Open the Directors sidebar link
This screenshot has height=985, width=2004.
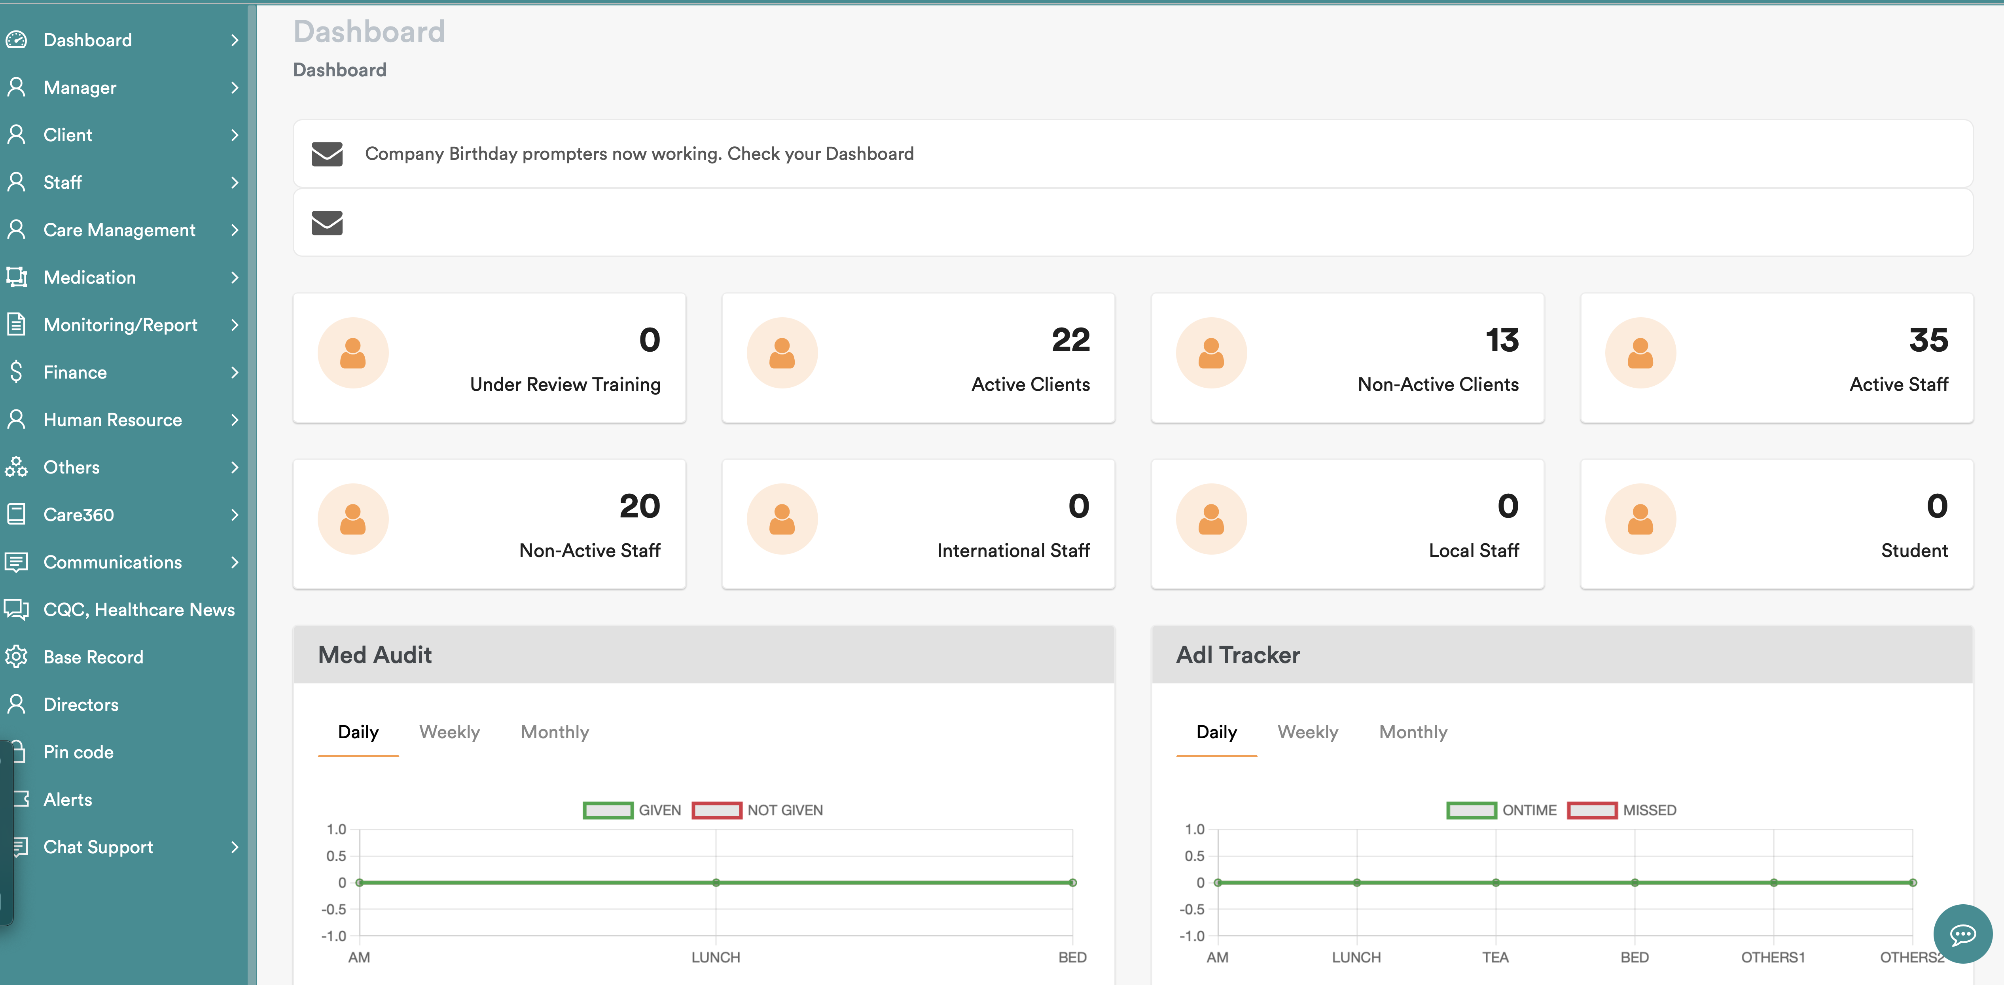(x=81, y=705)
